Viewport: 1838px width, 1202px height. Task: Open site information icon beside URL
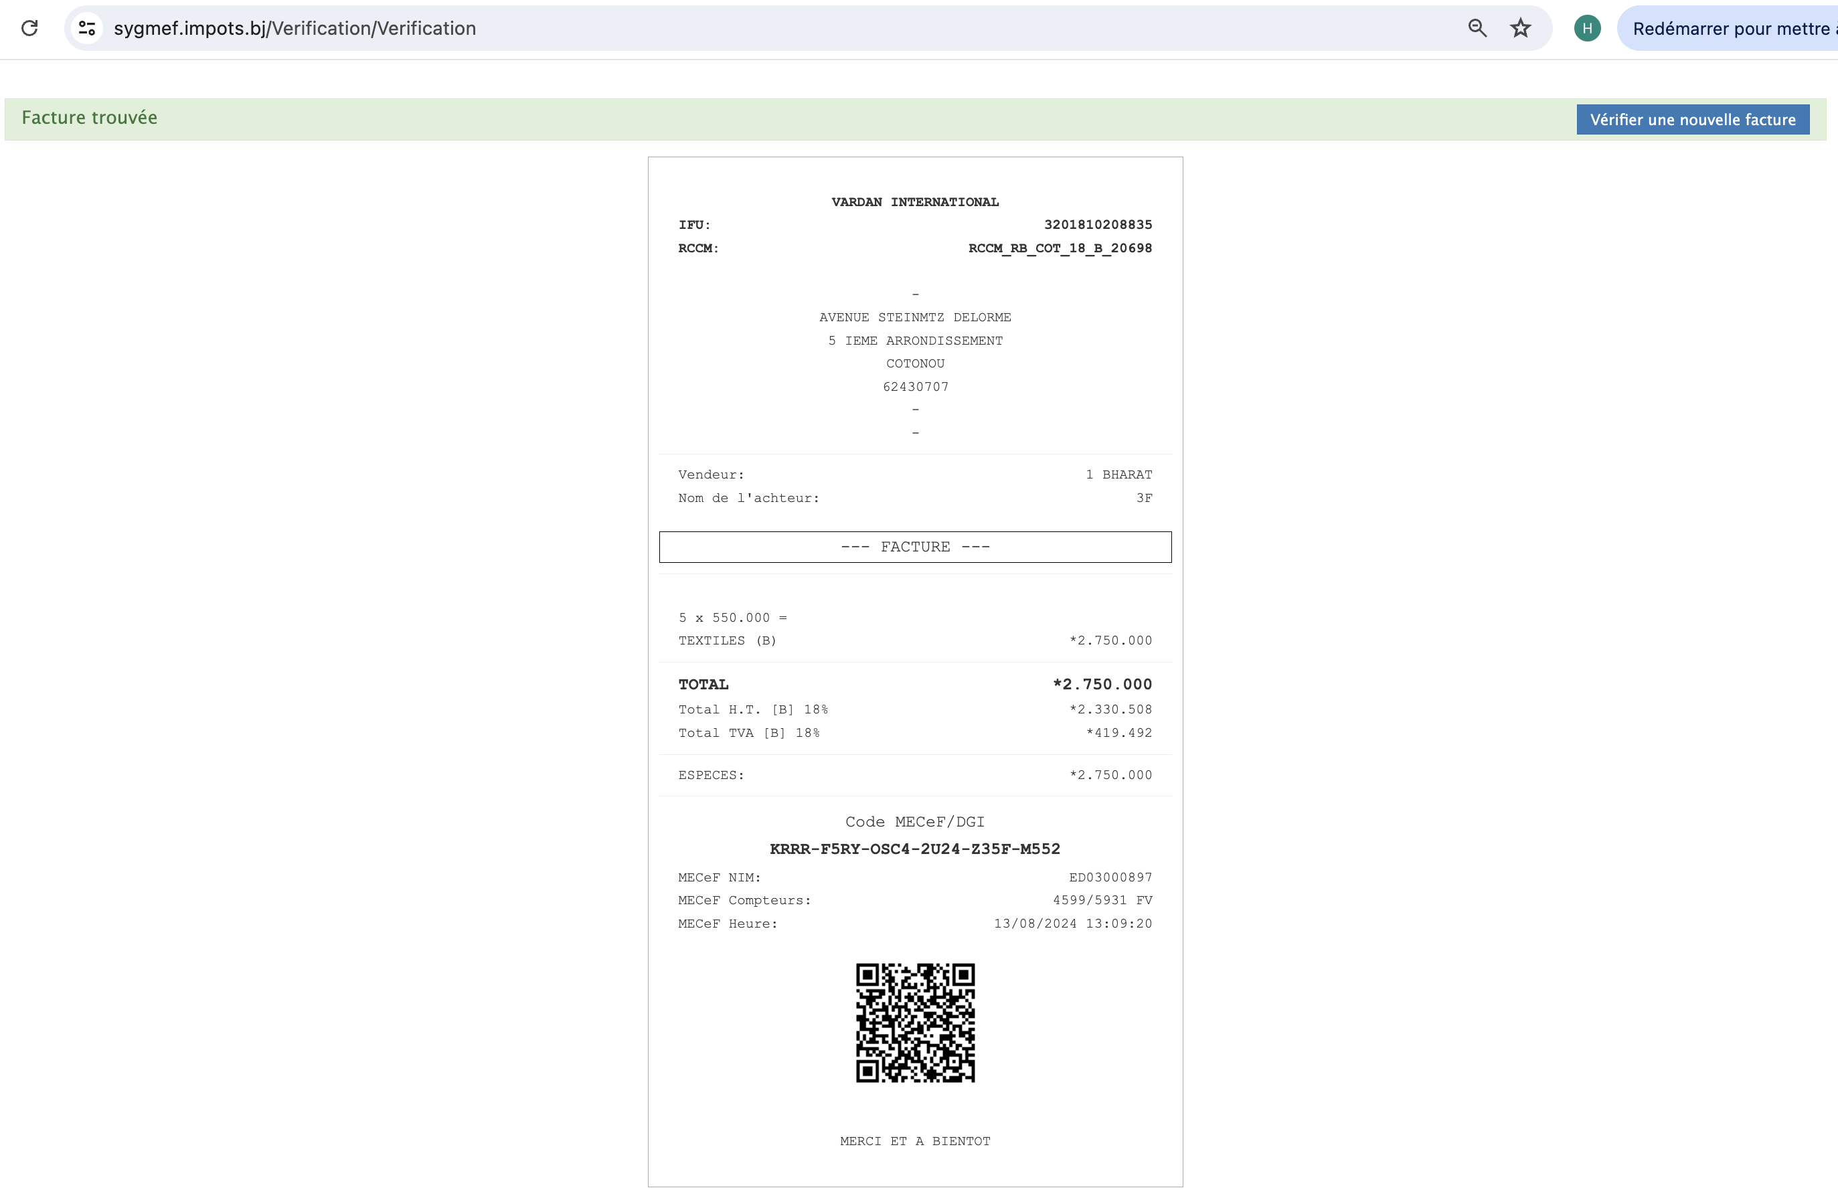(x=87, y=29)
